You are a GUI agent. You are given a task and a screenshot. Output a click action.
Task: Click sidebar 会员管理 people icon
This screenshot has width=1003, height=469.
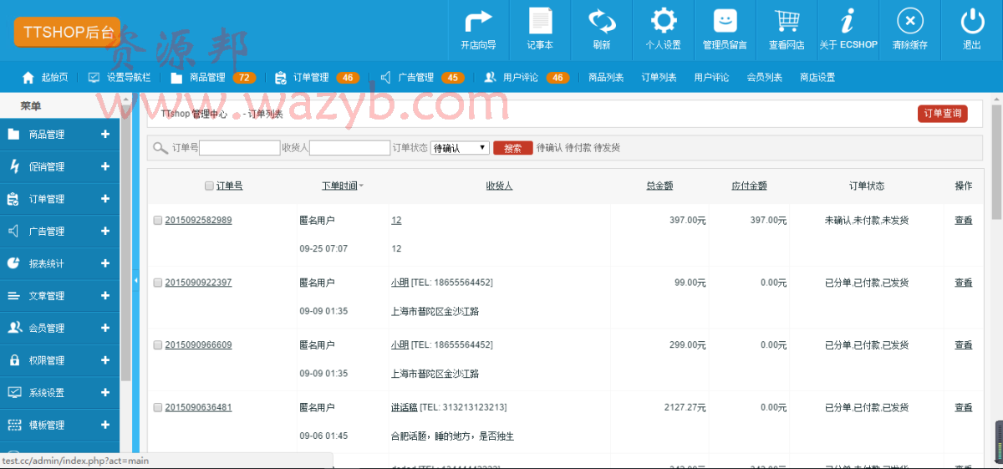[x=14, y=328]
